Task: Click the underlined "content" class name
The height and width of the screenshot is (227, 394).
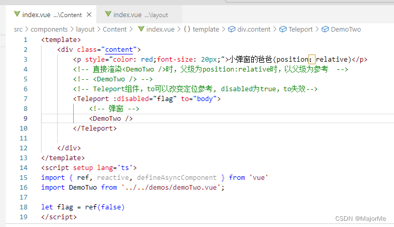Action: click(x=119, y=50)
